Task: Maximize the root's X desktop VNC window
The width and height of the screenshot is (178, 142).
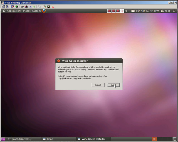Action: pyautogui.click(x=172, y=3)
